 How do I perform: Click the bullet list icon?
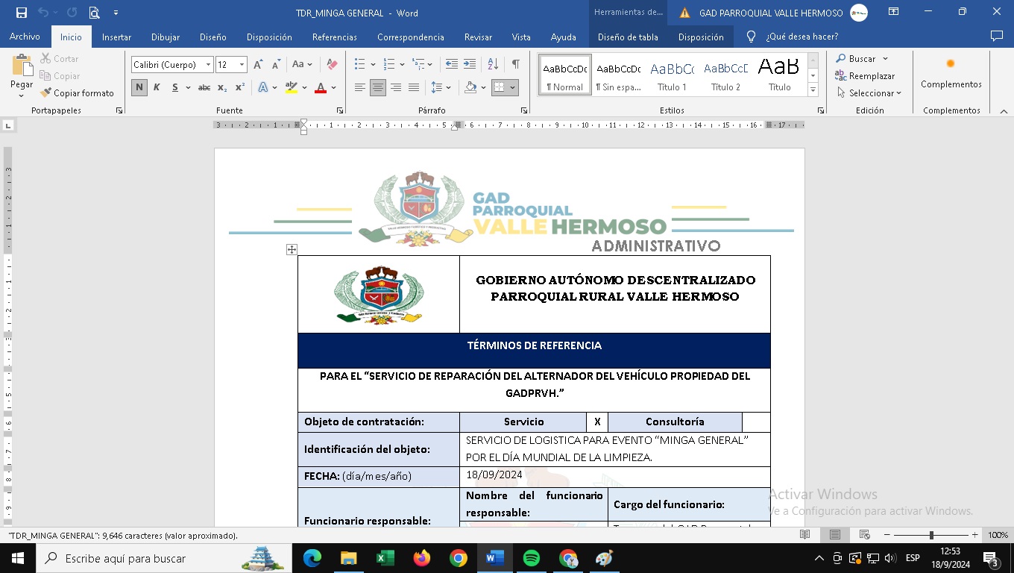[x=359, y=65]
